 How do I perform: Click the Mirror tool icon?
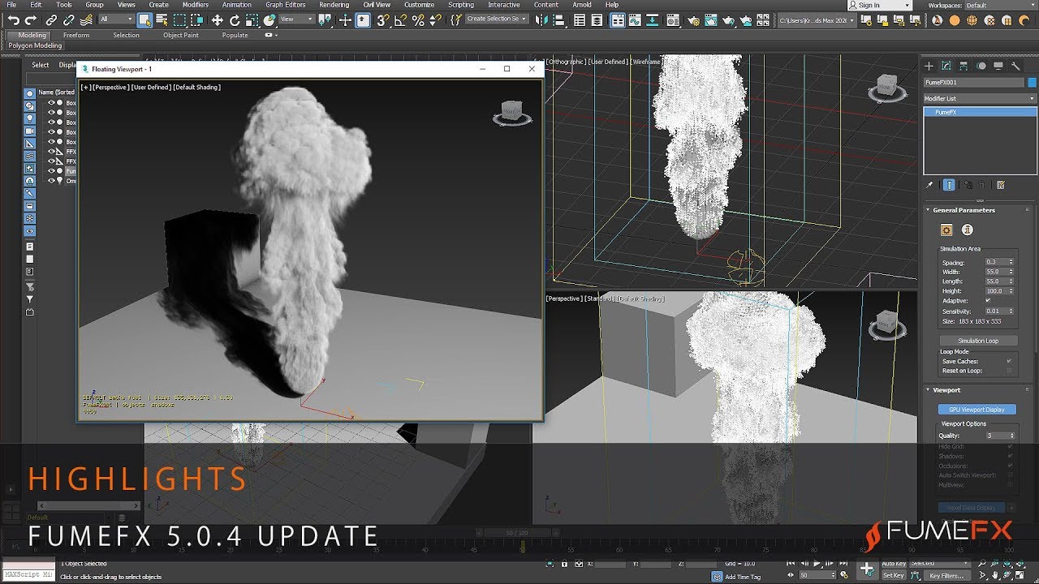coord(542,19)
